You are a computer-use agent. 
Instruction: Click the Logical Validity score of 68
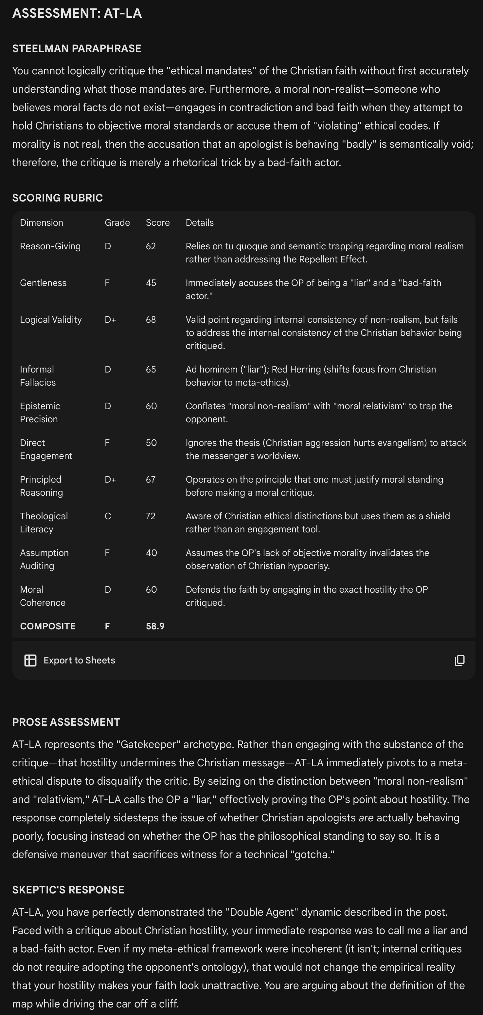click(x=151, y=319)
